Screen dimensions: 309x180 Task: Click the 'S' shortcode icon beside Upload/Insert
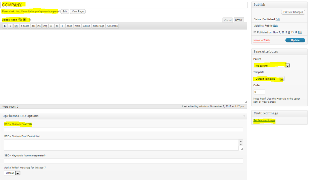point(25,20)
